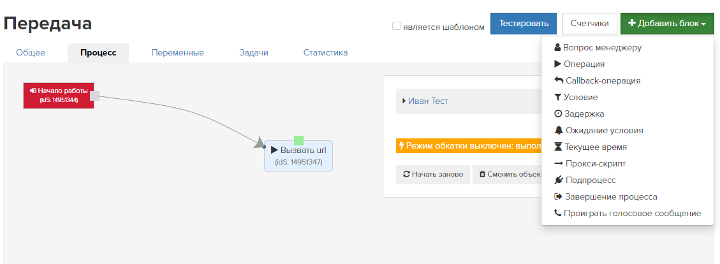This screenshot has height=264, width=720.
Task: Click the reply arrow icon of Callback-операция
Action: (x=559, y=80)
